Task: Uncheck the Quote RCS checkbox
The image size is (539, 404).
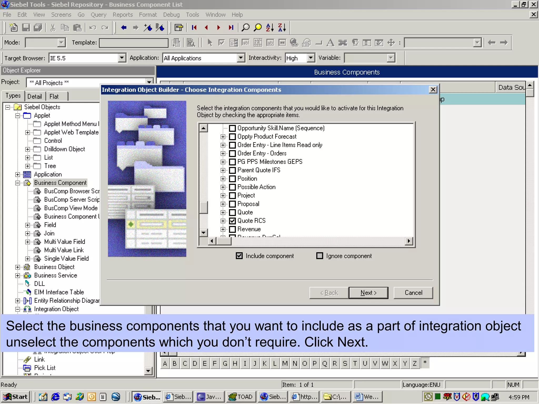Action: [x=232, y=221]
